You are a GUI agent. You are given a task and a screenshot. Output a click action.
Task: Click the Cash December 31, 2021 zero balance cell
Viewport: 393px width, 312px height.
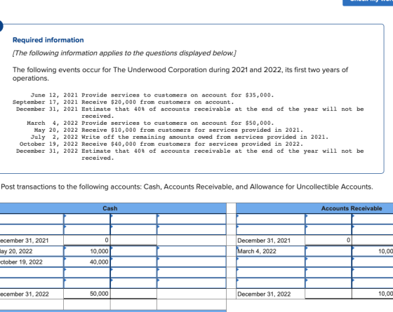coord(87,240)
